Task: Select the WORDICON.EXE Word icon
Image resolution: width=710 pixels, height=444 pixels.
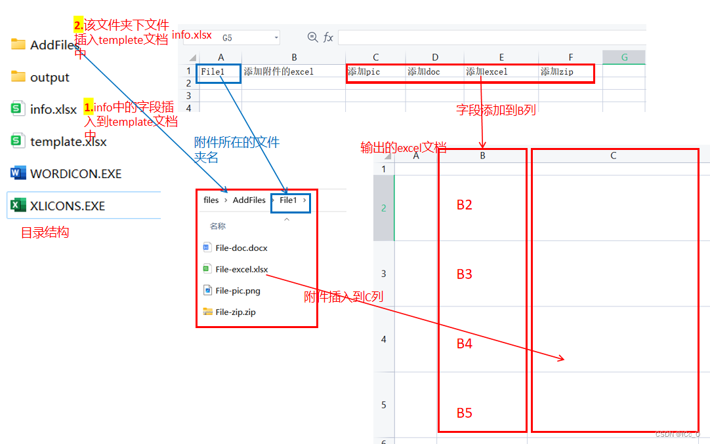Action: click(18, 173)
